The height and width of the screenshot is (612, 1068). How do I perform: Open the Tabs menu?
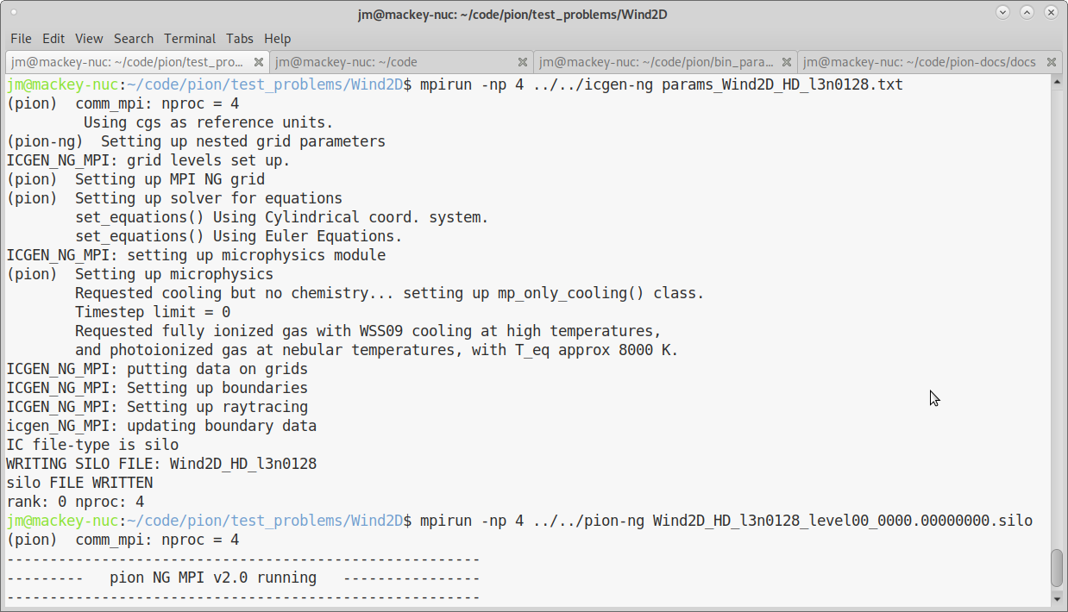point(239,38)
